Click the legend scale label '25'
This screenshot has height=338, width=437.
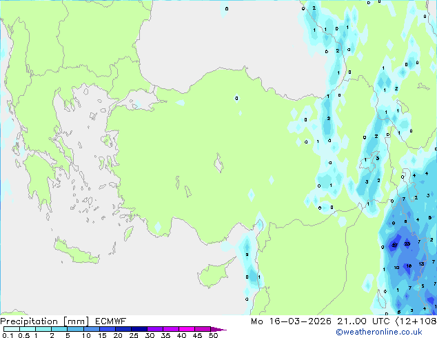(x=134, y=335)
